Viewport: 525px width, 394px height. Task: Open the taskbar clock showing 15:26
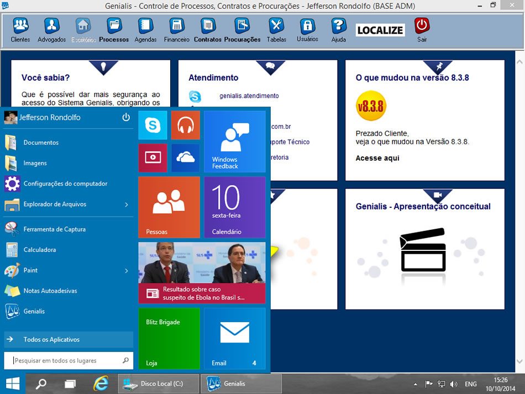(501, 384)
